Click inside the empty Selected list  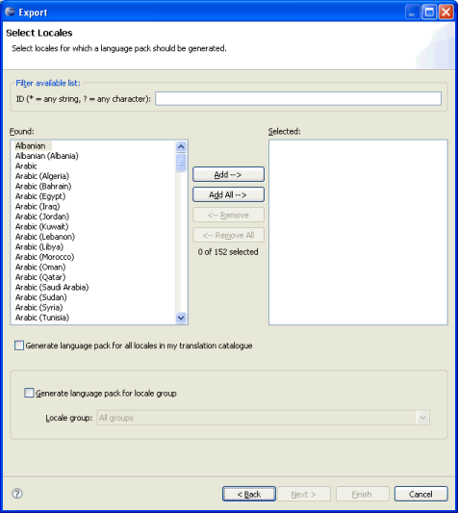358,232
